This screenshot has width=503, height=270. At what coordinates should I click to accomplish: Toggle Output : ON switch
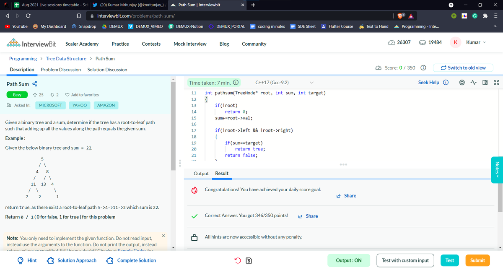pyautogui.click(x=349, y=260)
